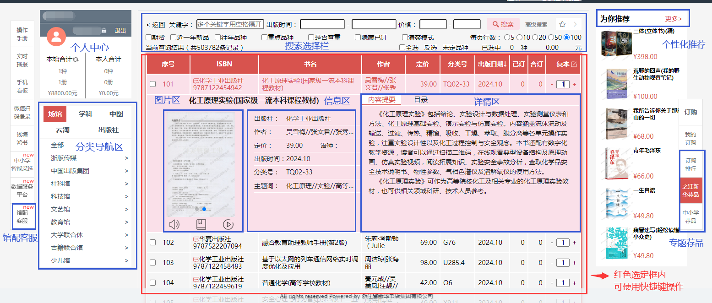Image resolution: width=712 pixels, height=303 pixels.
Task: Open 更多> link in recommendations
Action: [x=673, y=19]
